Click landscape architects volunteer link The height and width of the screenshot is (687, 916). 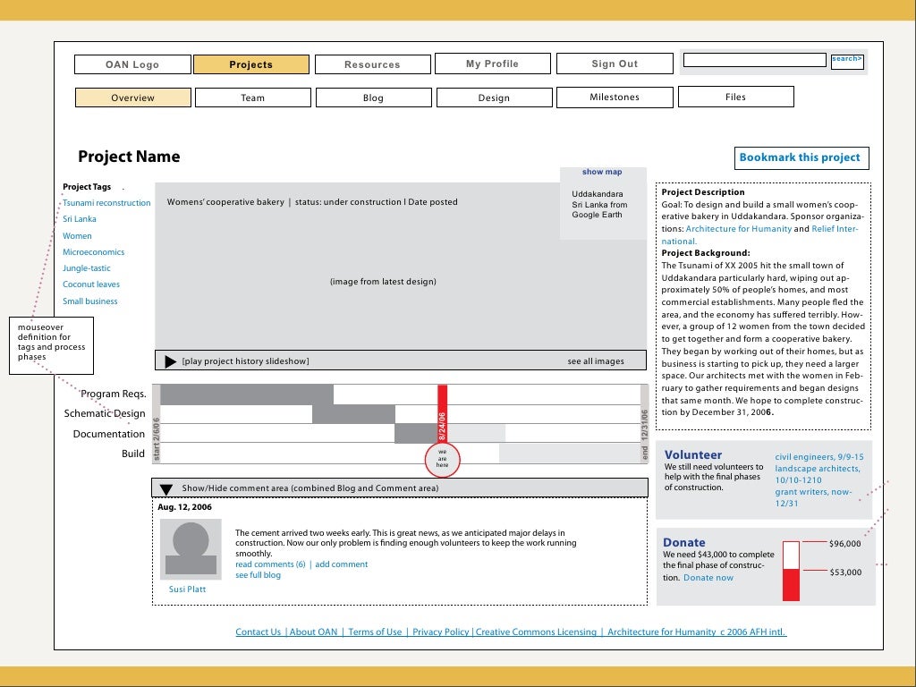click(818, 474)
